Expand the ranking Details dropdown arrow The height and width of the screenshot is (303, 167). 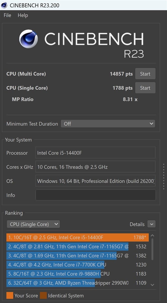(151, 224)
